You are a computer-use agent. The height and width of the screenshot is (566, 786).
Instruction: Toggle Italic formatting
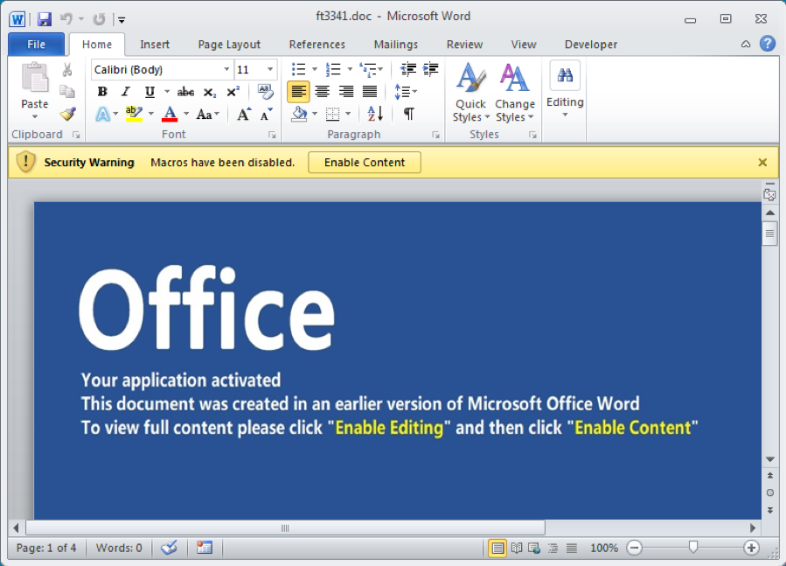pyautogui.click(x=125, y=92)
